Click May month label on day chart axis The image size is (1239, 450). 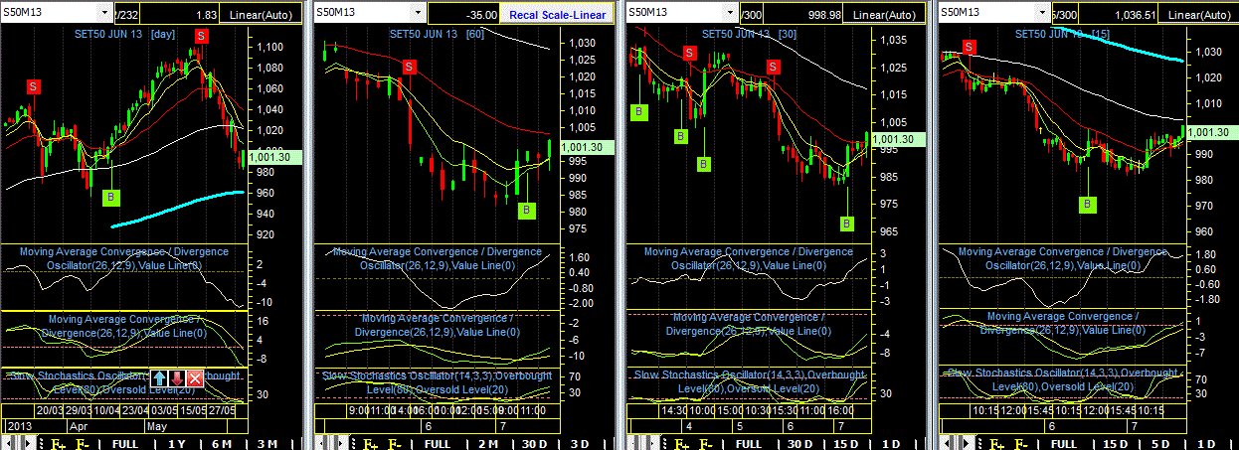pyautogui.click(x=158, y=424)
